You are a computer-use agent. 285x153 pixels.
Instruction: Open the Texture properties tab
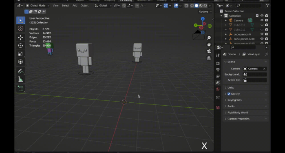[x=218, y=108]
